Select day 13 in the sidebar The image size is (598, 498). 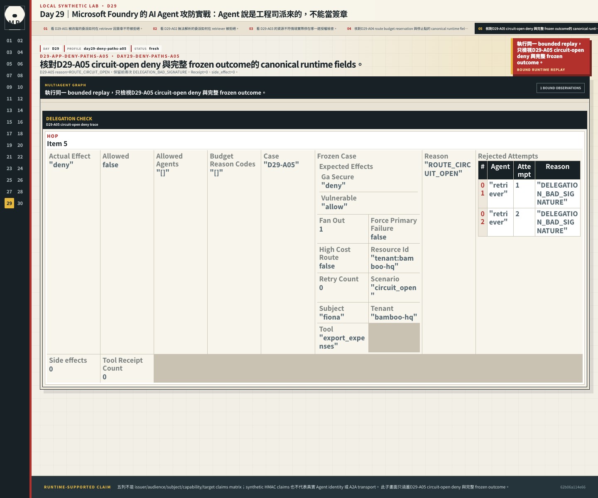tap(9, 110)
